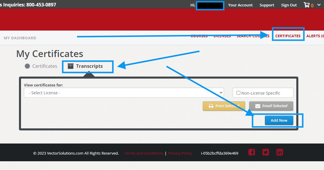Viewport: 324px width, 170px height.
Task: Click the Add New button
Action: [279, 120]
